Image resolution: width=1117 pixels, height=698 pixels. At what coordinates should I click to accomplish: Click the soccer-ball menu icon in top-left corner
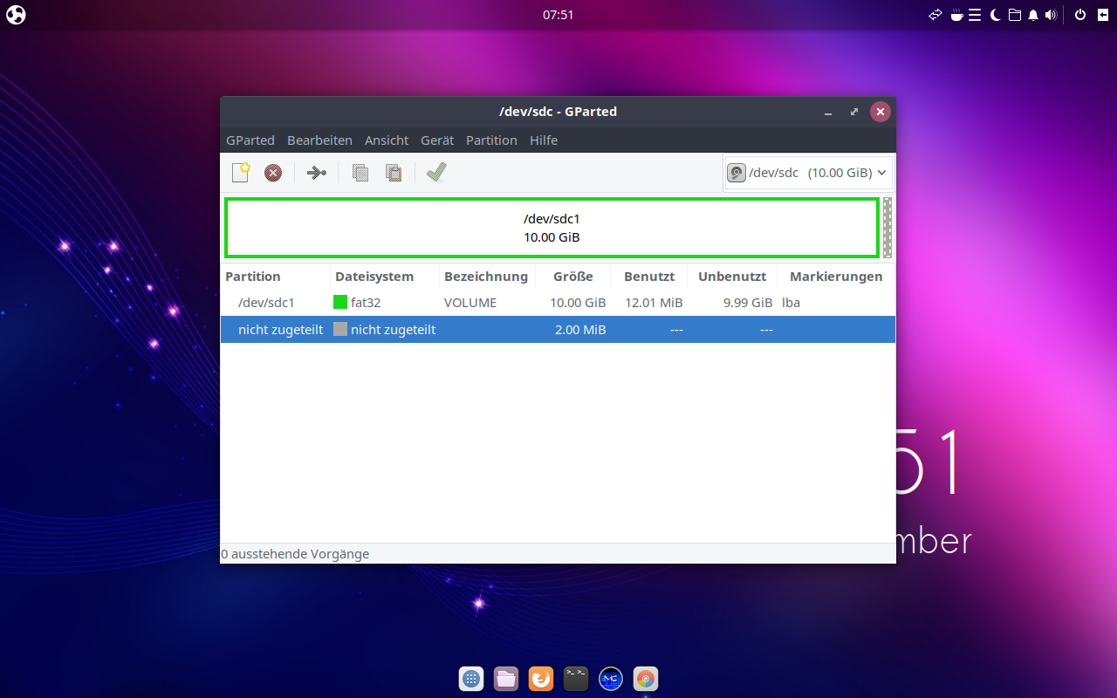[x=16, y=15]
